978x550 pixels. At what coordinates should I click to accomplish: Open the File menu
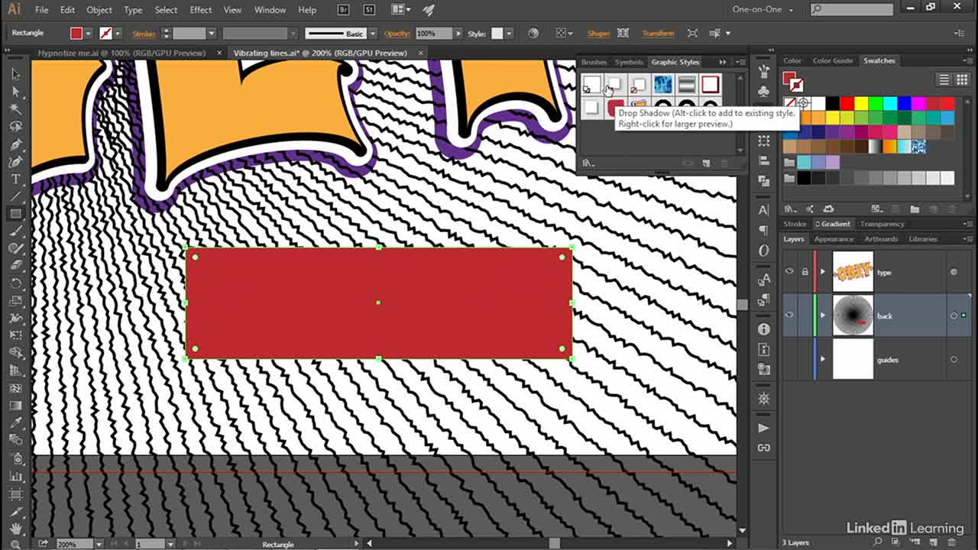point(41,10)
